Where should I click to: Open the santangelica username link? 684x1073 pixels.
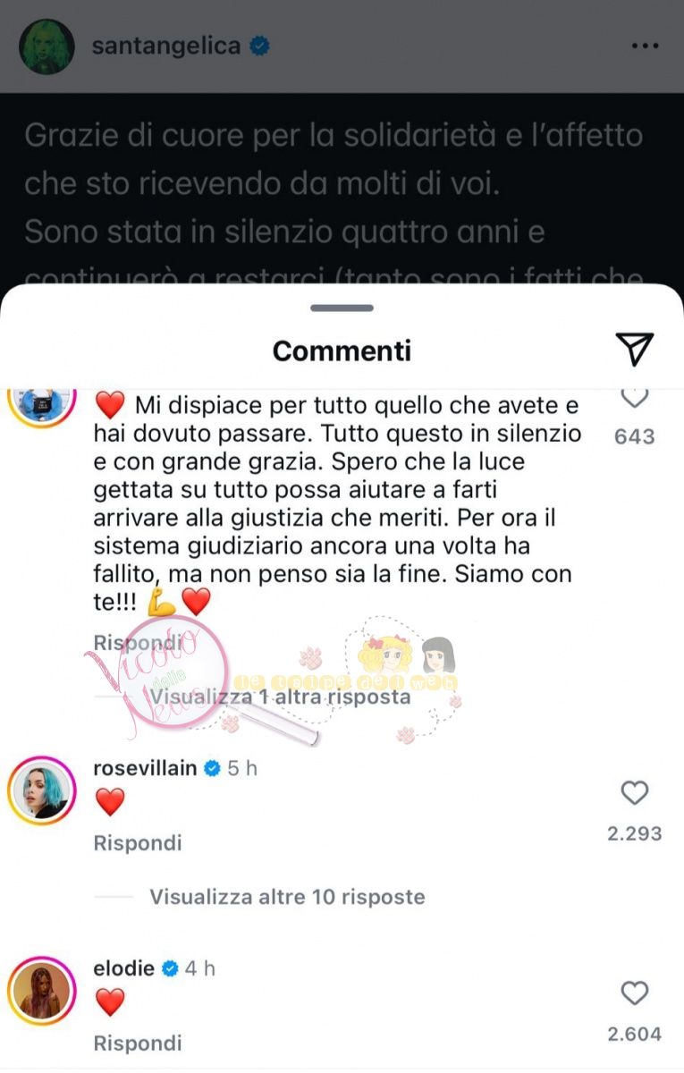point(167,46)
